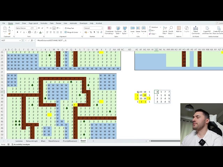Viewport: 223px width, 167px height.
Task: Toggle Merge & Center
Action: [x=71, y=32]
